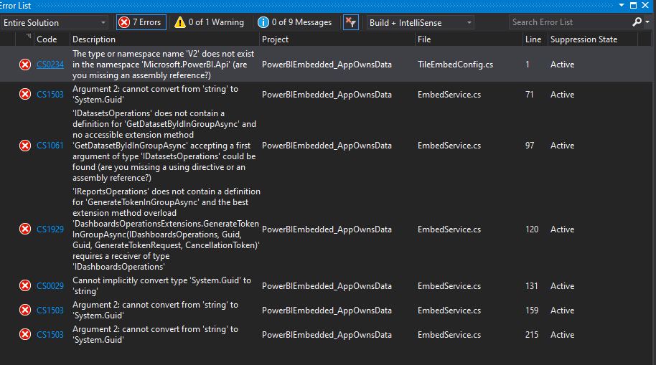Screen dimensions: 656x365
Task: Select the line number 1 cell
Action: coord(528,65)
